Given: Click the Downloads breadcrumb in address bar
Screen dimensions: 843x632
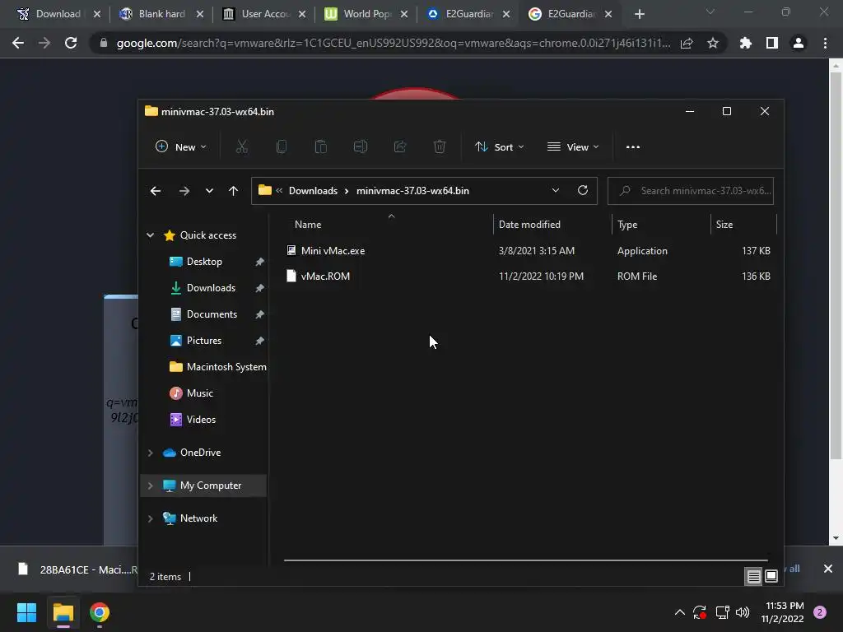Looking at the screenshot, I should point(313,191).
